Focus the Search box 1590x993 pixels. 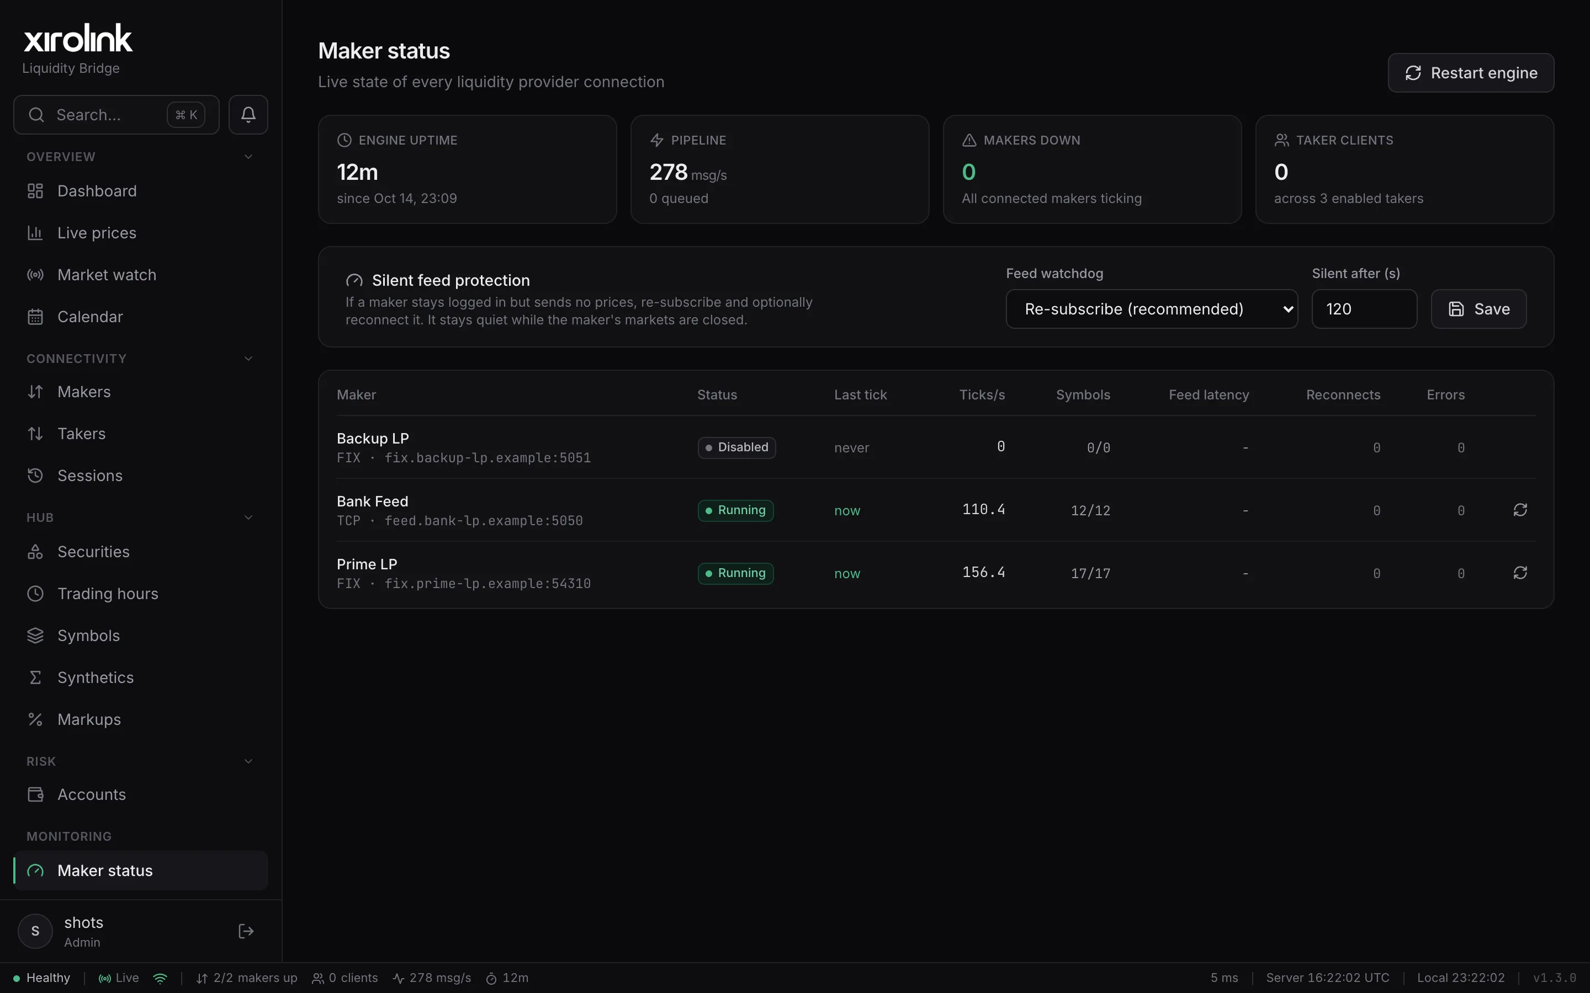[x=116, y=115]
